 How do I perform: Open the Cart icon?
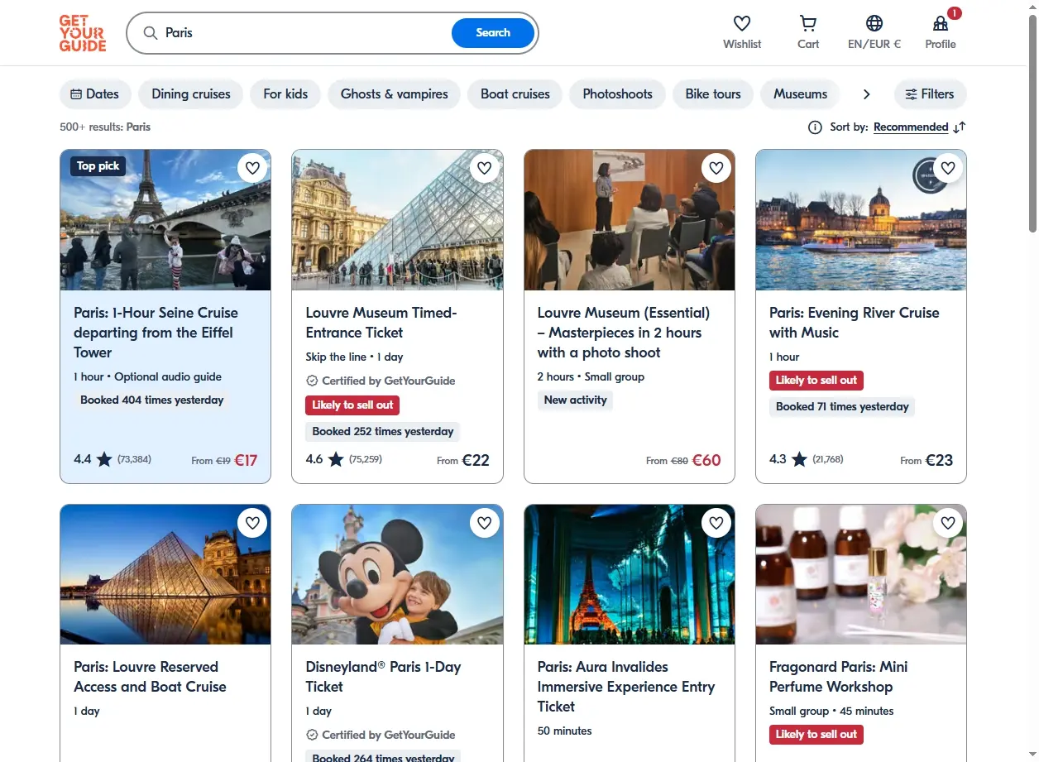pos(808,23)
